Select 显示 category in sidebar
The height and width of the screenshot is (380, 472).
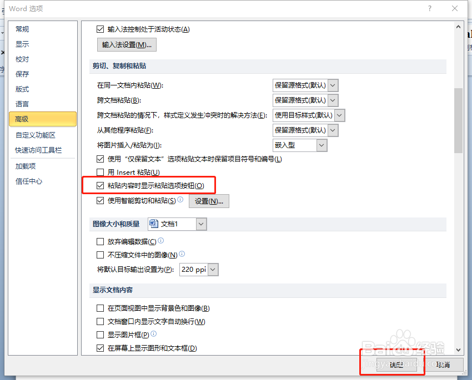43,44
